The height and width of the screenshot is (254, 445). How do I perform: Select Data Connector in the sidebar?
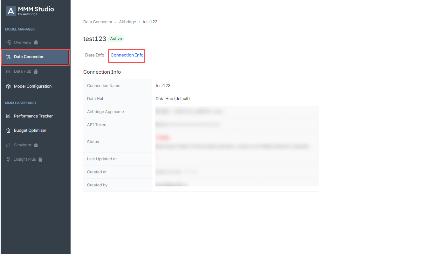35,57
